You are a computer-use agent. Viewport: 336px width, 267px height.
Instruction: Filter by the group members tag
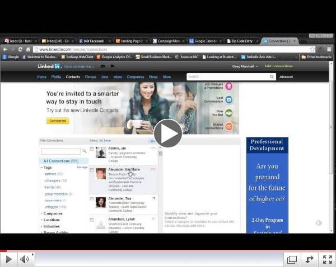[x=58, y=194]
